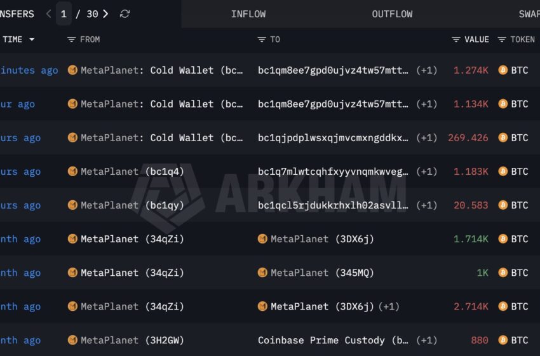Screen dimensions: 540x356
Task: Open the FROM column filter
Action: [x=71, y=39]
